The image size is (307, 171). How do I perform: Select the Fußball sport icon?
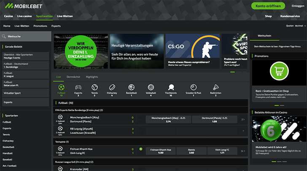click(x=61, y=87)
